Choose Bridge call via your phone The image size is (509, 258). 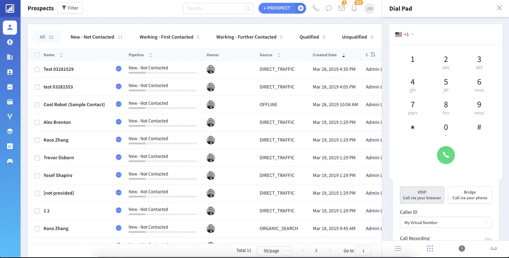[470, 195]
